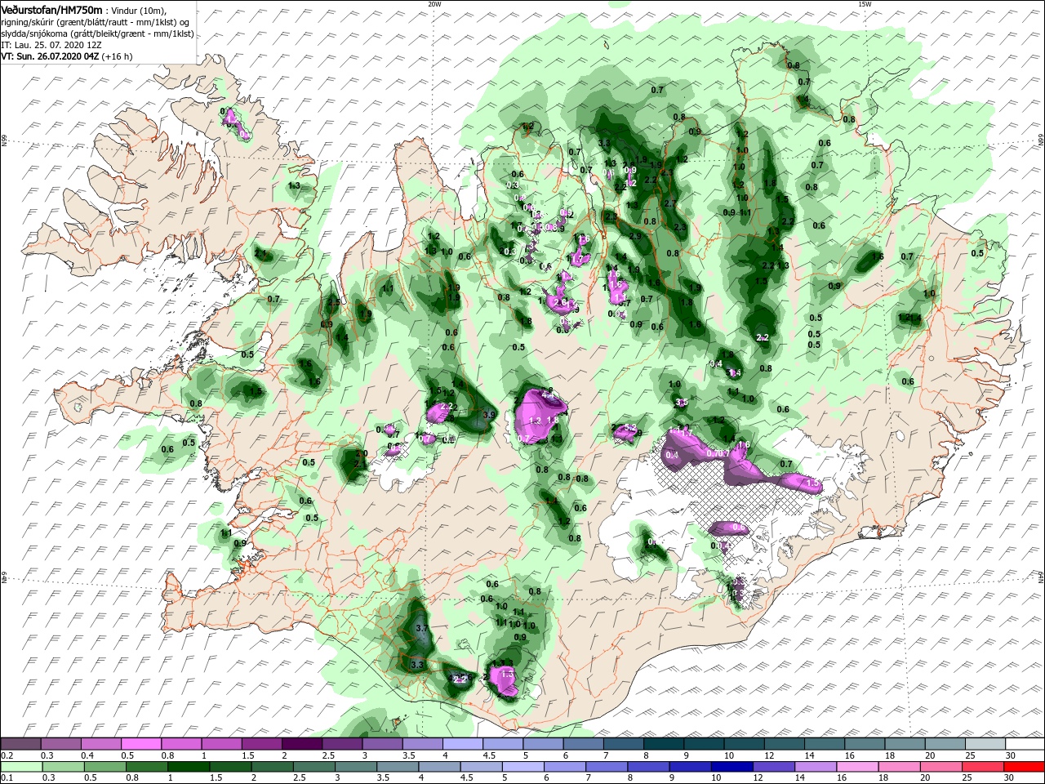Viewport: 1045px width, 784px height.
Task: Pick the purple scale swatch between 4 and 4.5
Action: (462, 744)
